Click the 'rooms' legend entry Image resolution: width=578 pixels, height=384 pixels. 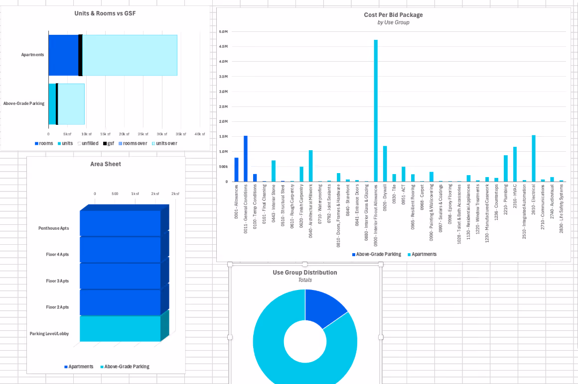(x=44, y=143)
